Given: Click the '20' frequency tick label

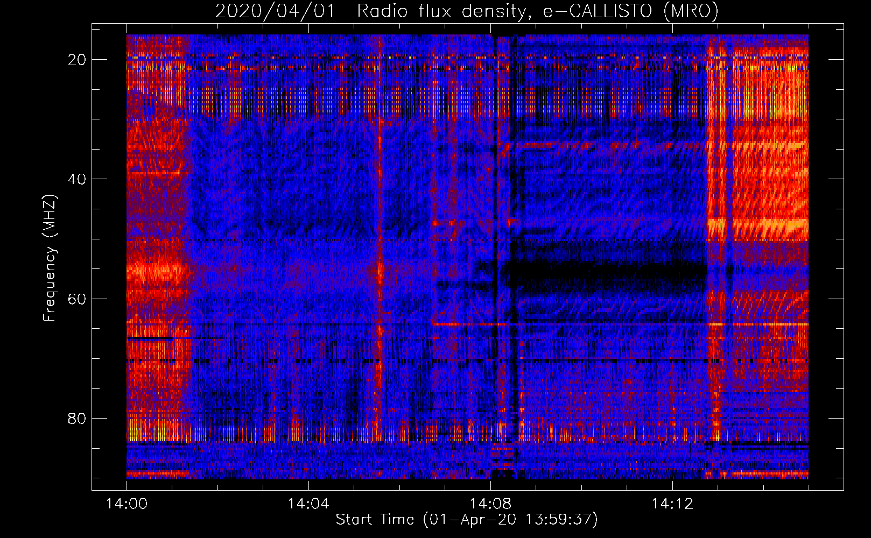Looking at the screenshot, I should click(x=77, y=60).
